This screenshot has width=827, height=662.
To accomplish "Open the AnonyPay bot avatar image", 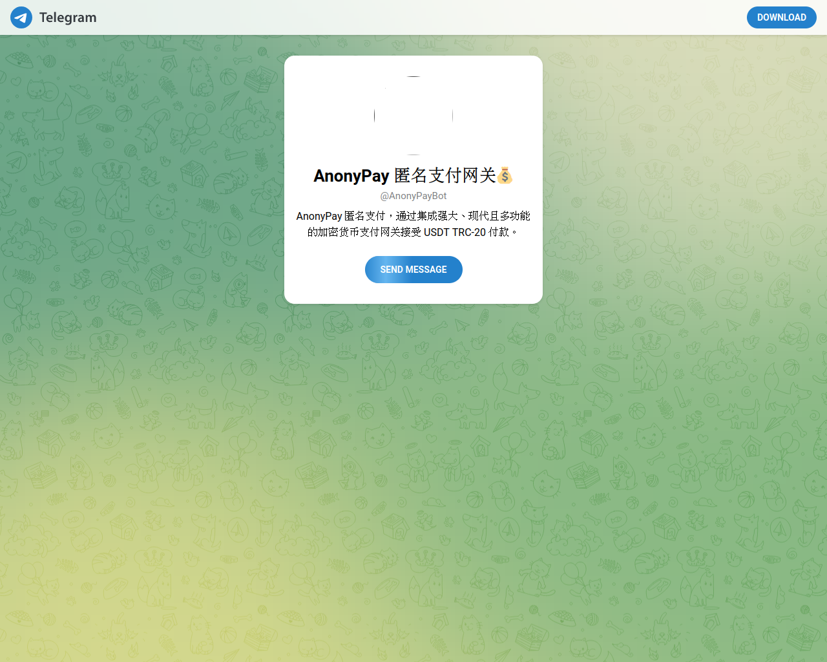I will tap(413, 116).
